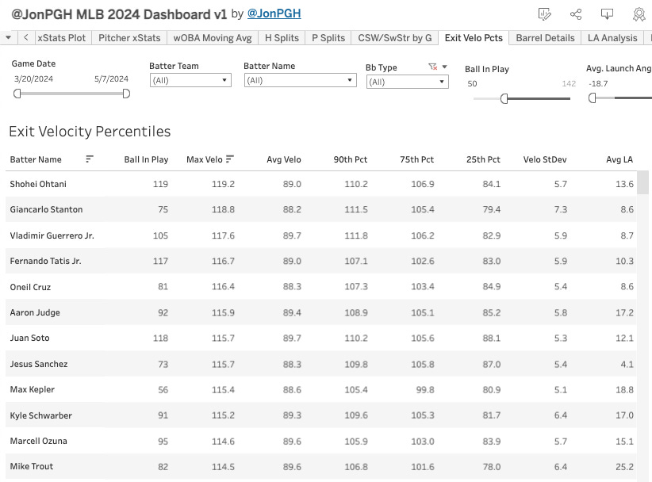The image size is (652, 482).
Task: Click the Max Velo sort icon
Action: point(230,159)
